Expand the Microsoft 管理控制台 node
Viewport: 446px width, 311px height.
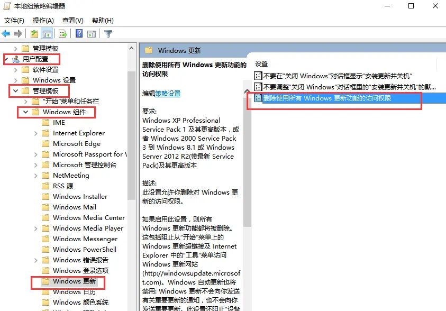tap(36, 165)
